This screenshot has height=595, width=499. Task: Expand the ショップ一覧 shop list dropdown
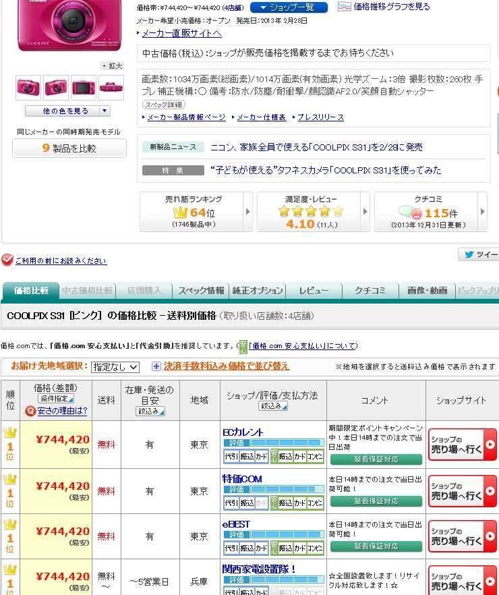pyautogui.click(x=289, y=7)
